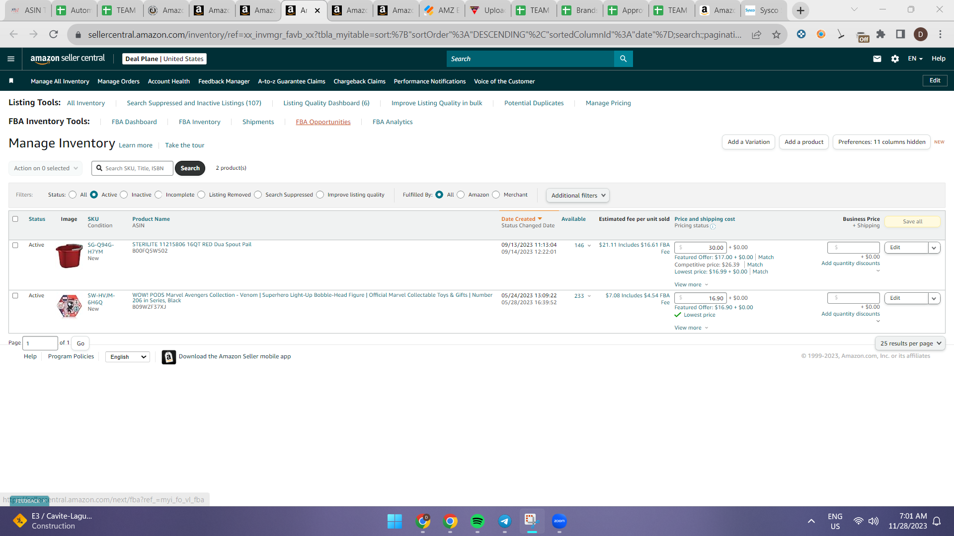
Task: Open the settings gear icon
Action: click(895, 59)
